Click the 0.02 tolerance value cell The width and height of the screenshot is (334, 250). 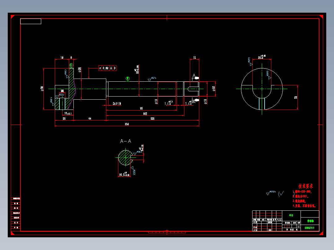pyautogui.click(x=105, y=68)
